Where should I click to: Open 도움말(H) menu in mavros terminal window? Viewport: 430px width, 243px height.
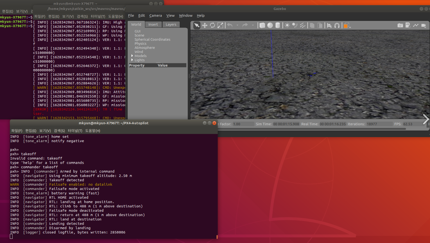[x=116, y=16]
